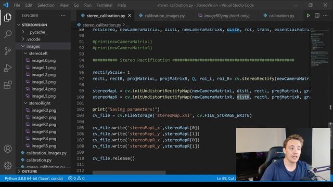The height and width of the screenshot is (187, 333).
Task: Click the cv_file.release() line
Action: [x=113, y=158]
